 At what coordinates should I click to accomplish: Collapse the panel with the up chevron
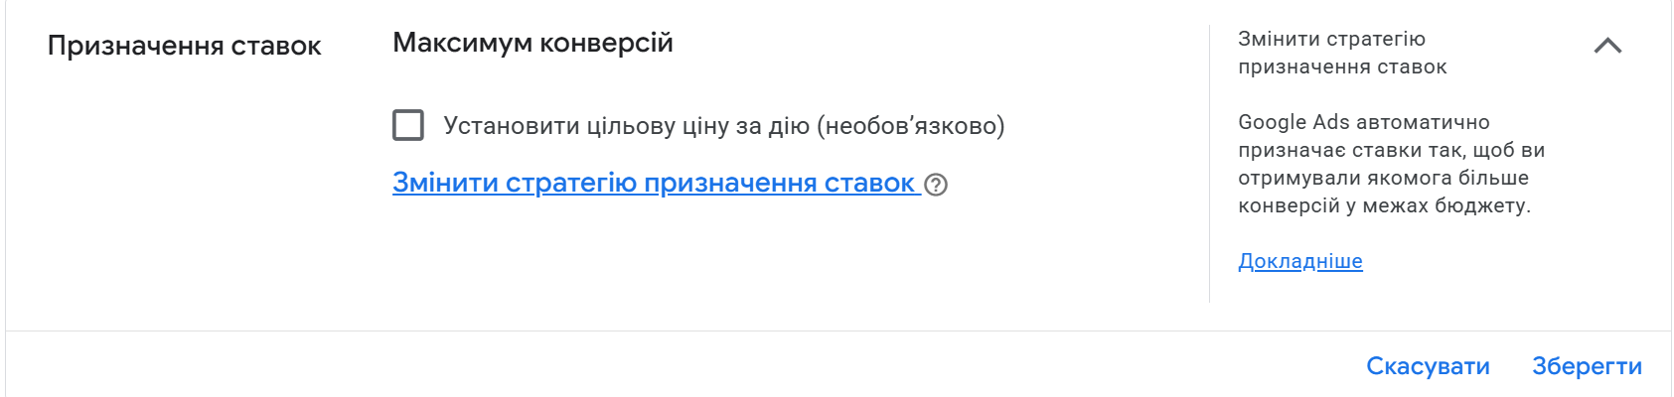coord(1607,46)
